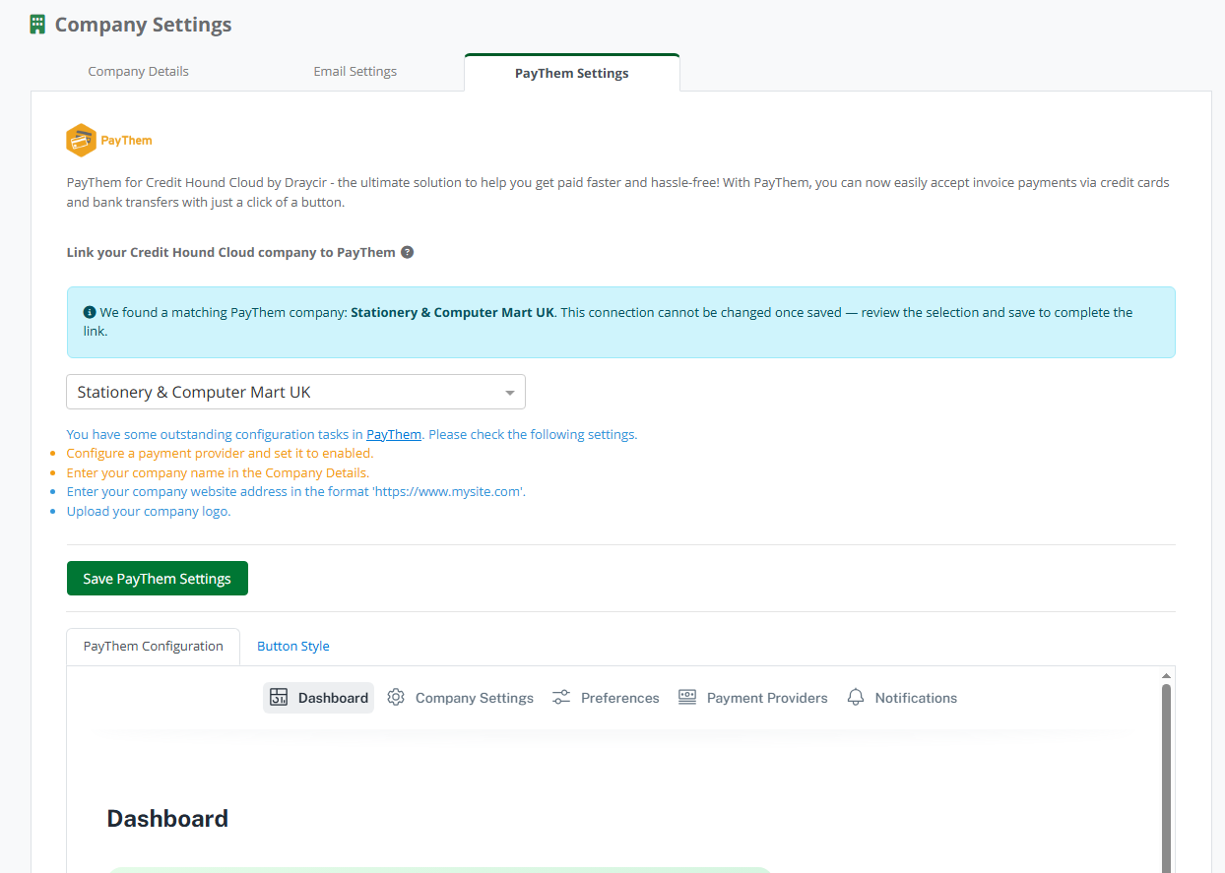Viewport: 1225px width, 873px height.
Task: Click the PayThem hexagon logo
Action: coord(81,140)
